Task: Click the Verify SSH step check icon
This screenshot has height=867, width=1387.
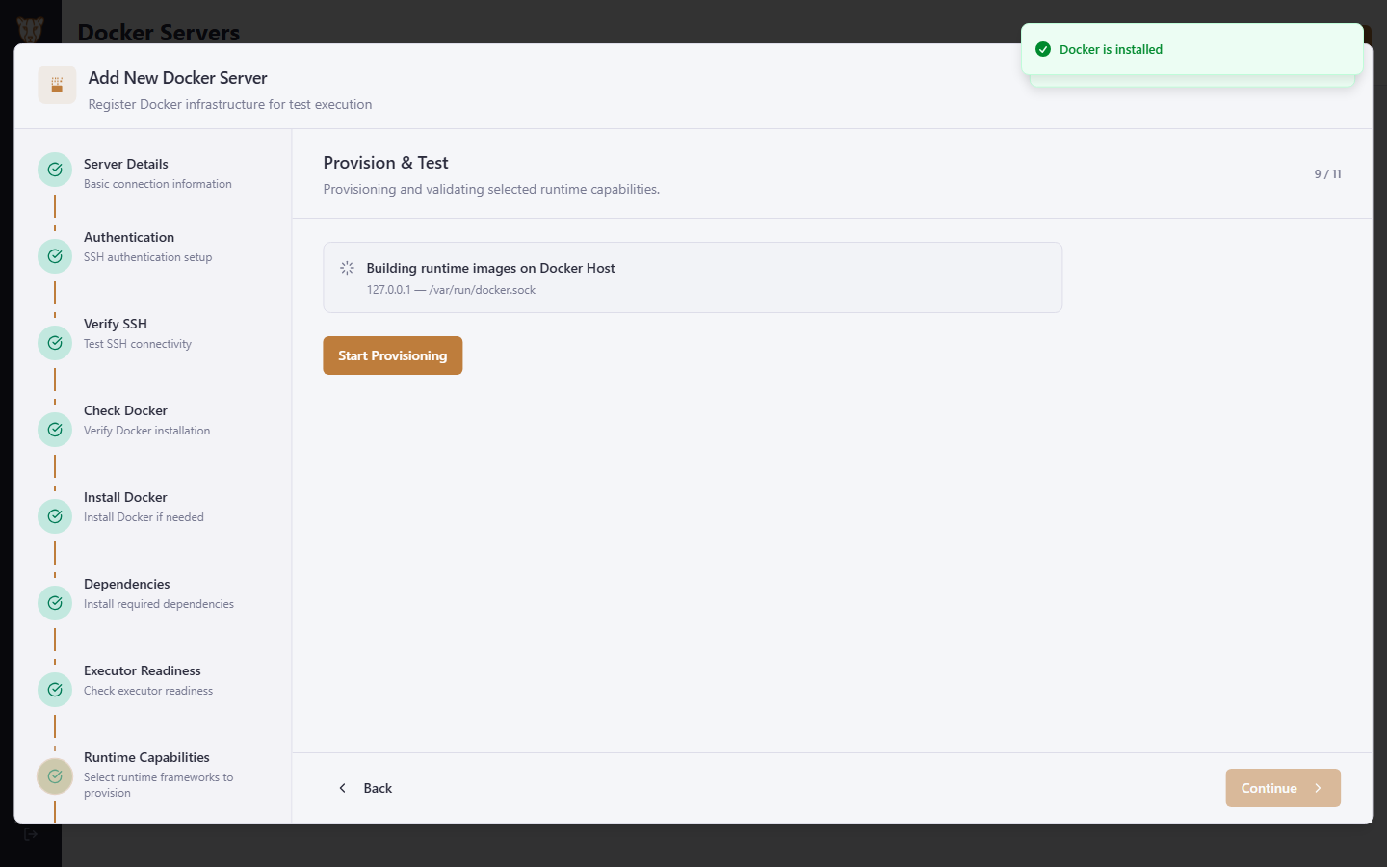Action: 55,343
